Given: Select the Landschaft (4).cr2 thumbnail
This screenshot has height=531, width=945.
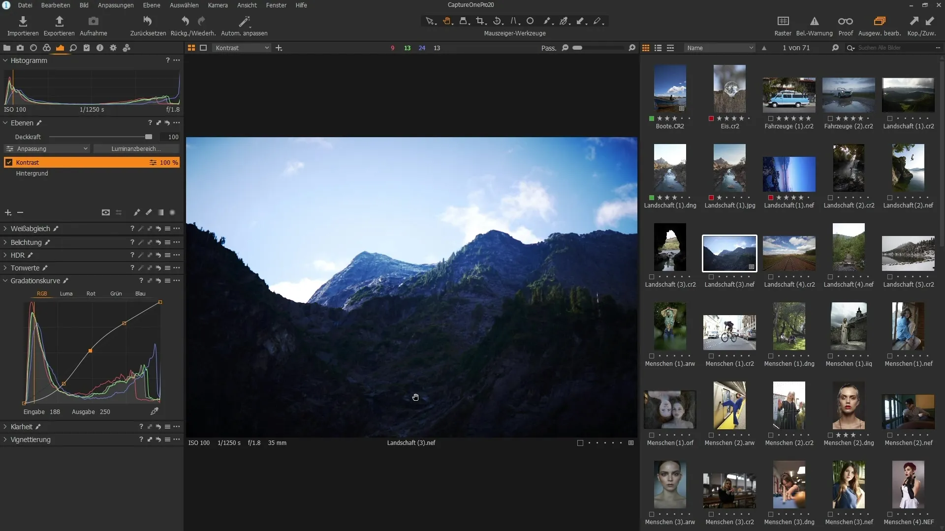Looking at the screenshot, I should coord(789,253).
